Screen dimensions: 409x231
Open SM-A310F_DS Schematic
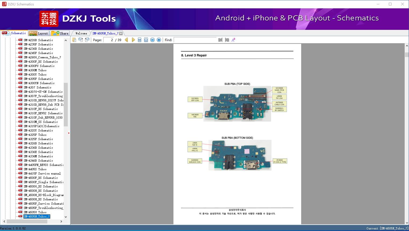[41, 109]
